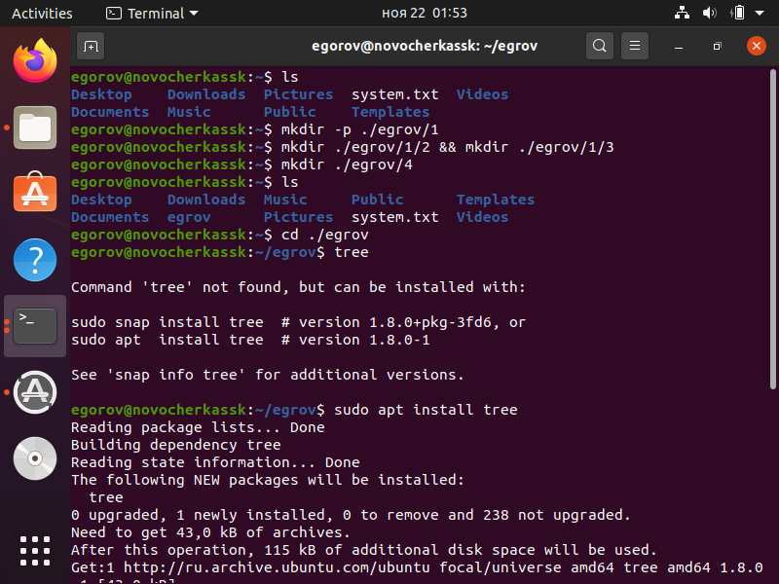Click the DVD disc icon in the dock
Screen dimensions: 779x584
35,457
